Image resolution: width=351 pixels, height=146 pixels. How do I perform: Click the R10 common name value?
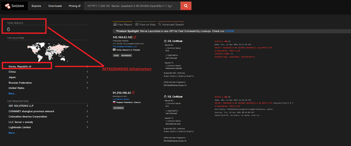pyautogui.click(x=167, y=51)
